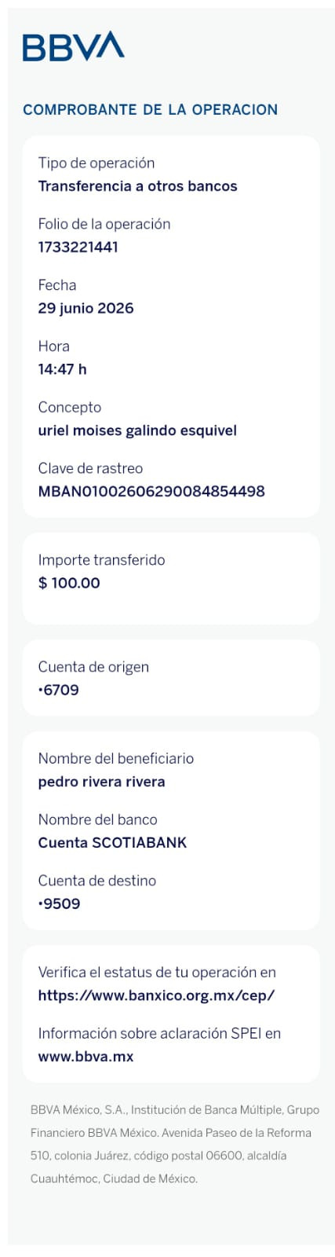
Task: Click the origin account •6709
Action: click(x=58, y=690)
